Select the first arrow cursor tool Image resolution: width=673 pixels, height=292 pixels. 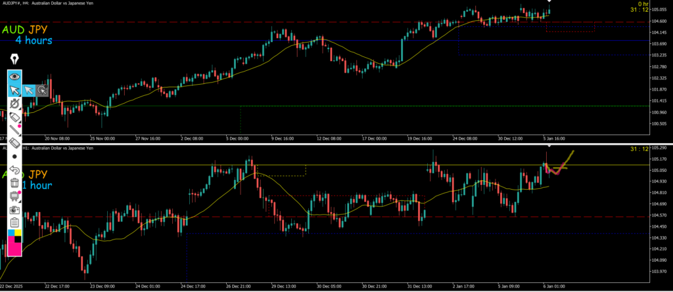[14, 90]
